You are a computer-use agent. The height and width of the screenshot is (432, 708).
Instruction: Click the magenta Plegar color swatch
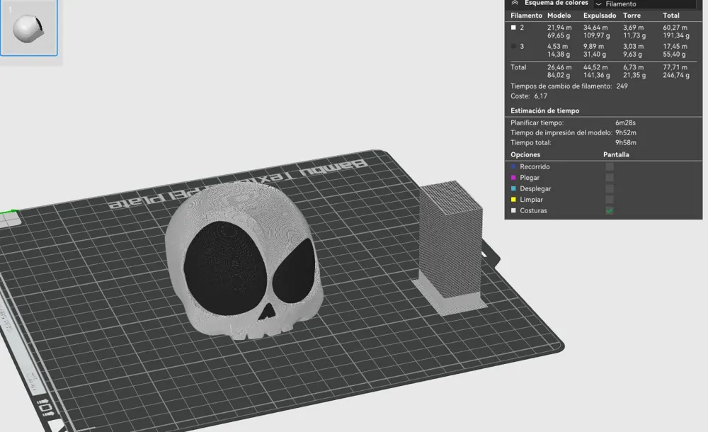pyautogui.click(x=513, y=178)
